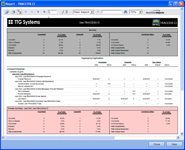
Task: Click the up-level arrow icon
Action: coord(98,12)
